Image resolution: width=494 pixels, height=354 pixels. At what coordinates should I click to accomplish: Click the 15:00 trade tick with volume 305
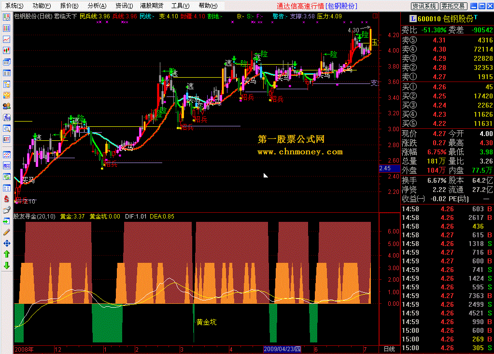pyautogui.click(x=447, y=348)
